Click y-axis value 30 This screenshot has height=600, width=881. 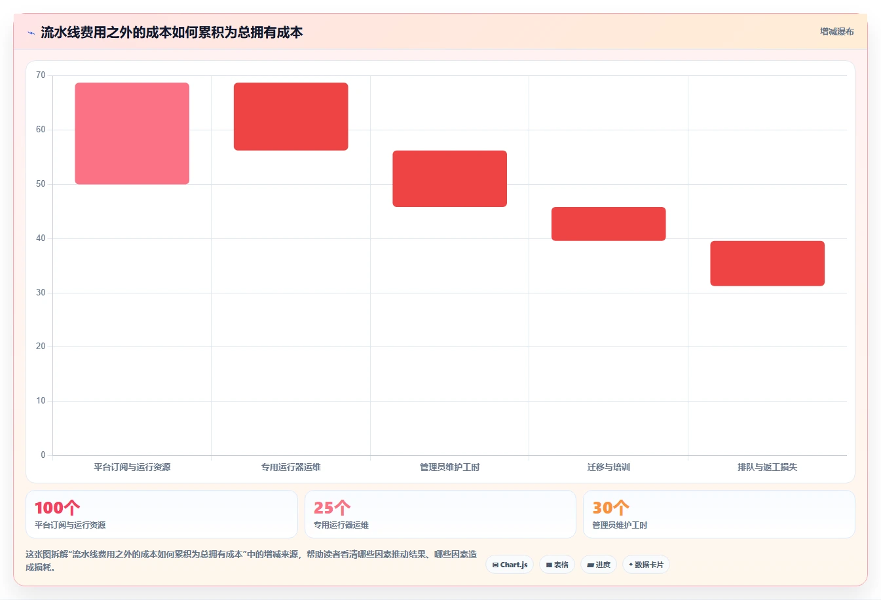41,293
